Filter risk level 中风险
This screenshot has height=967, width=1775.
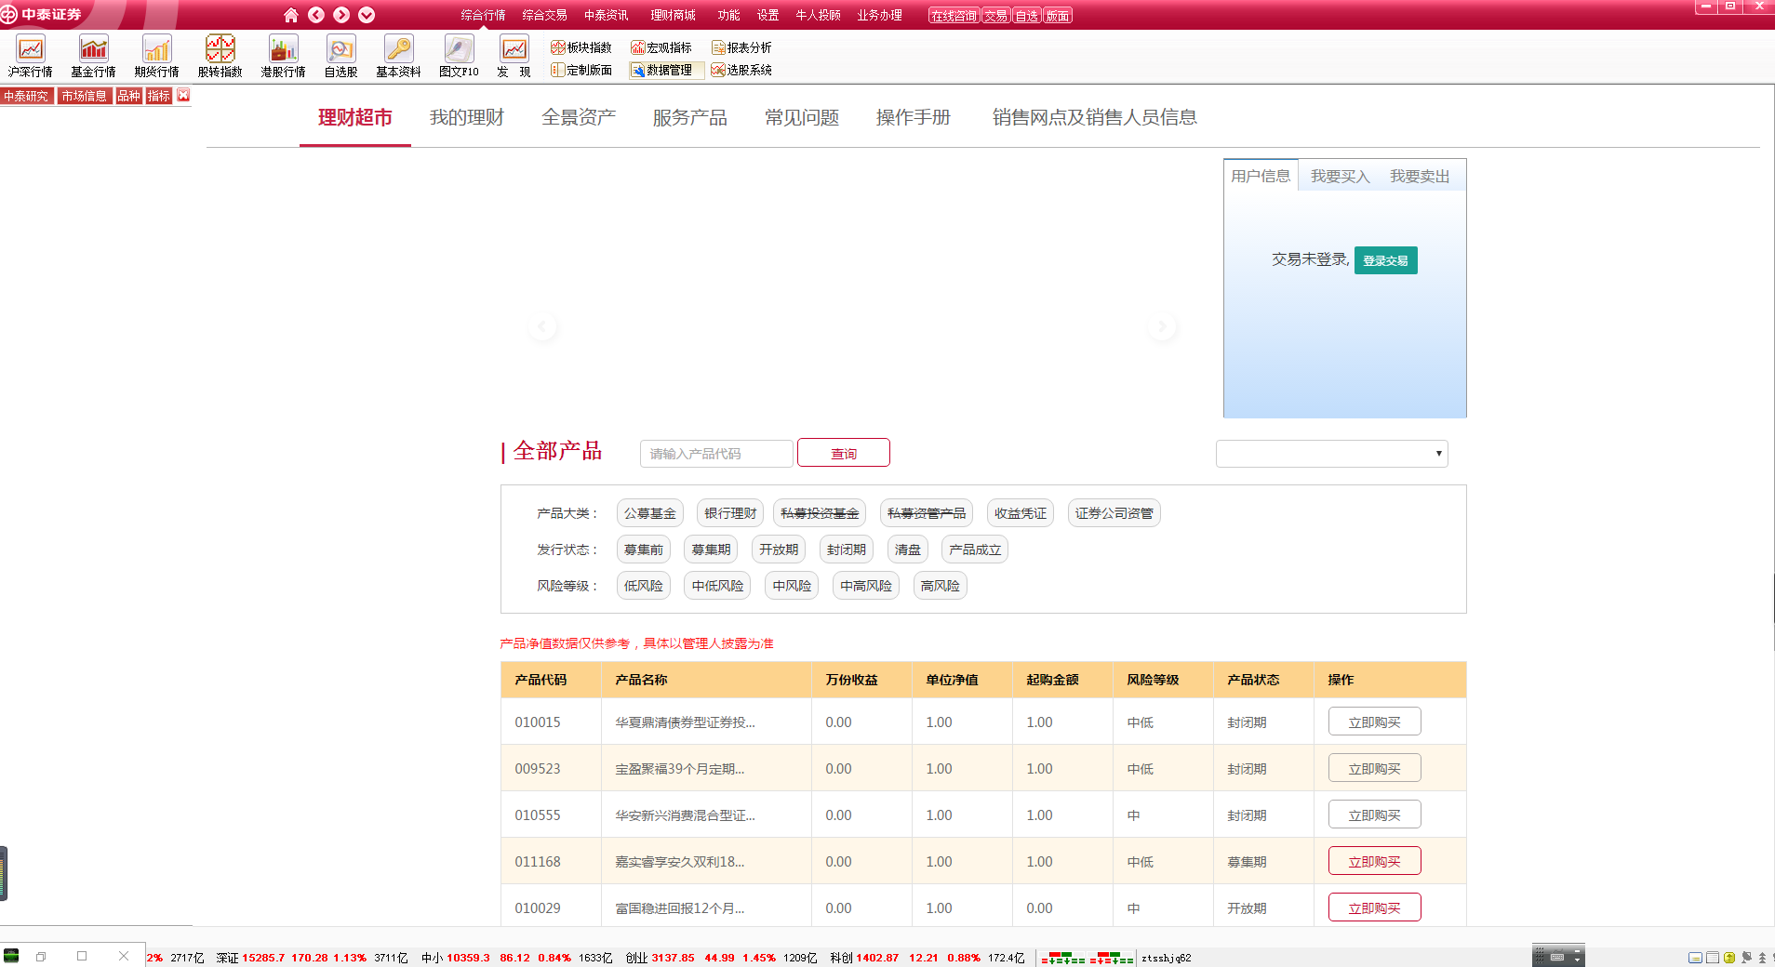click(x=792, y=586)
